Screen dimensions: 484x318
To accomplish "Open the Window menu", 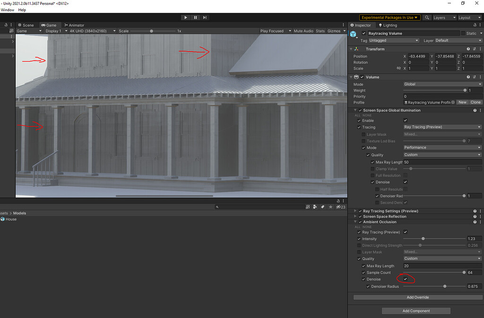I will point(8,9).
